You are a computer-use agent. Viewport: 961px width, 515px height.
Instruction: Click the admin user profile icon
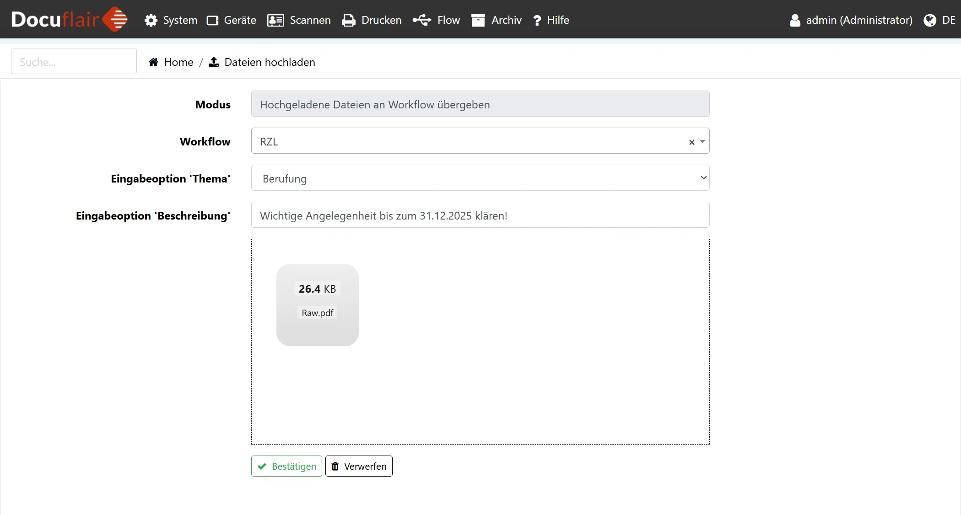(795, 20)
